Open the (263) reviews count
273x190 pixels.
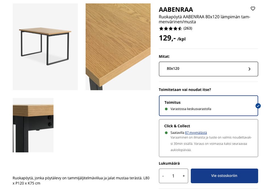188,28
